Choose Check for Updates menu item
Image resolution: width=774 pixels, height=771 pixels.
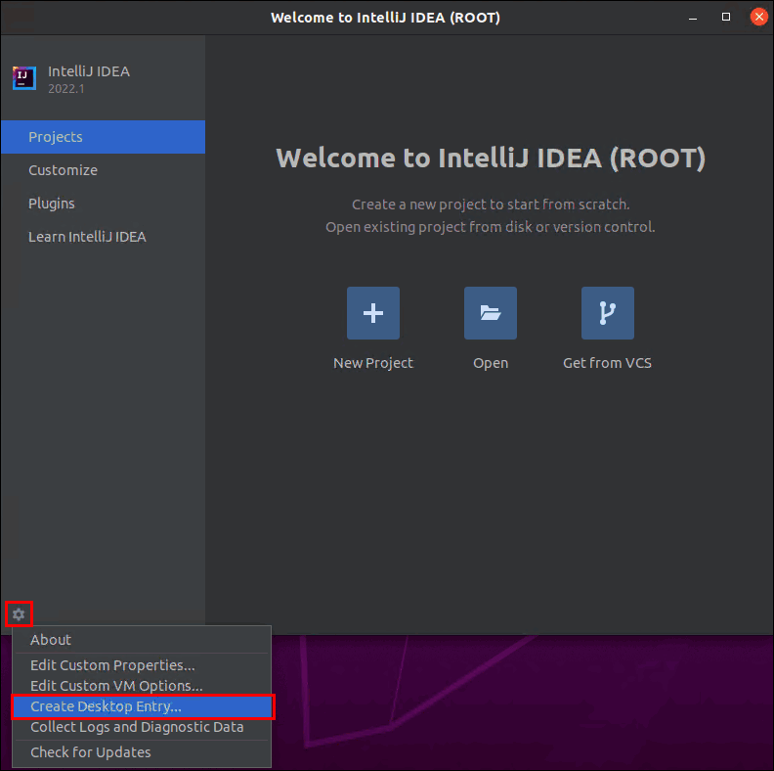click(142, 752)
